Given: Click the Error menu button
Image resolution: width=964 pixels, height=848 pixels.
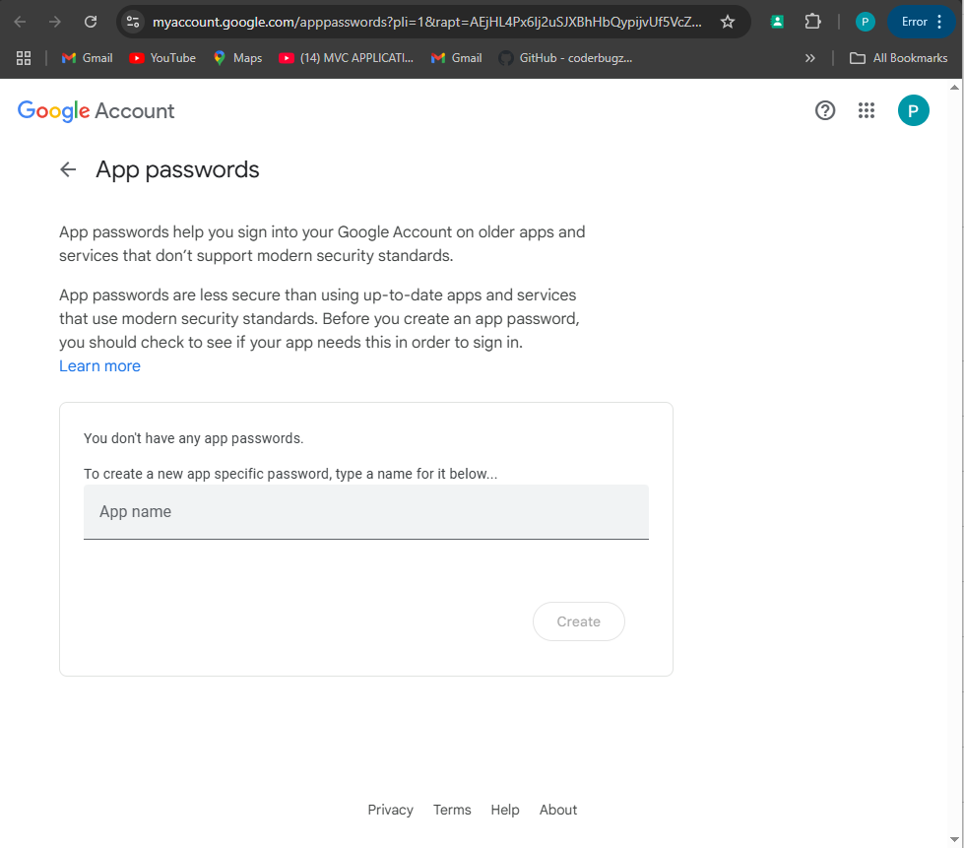Looking at the screenshot, I should click(x=921, y=22).
